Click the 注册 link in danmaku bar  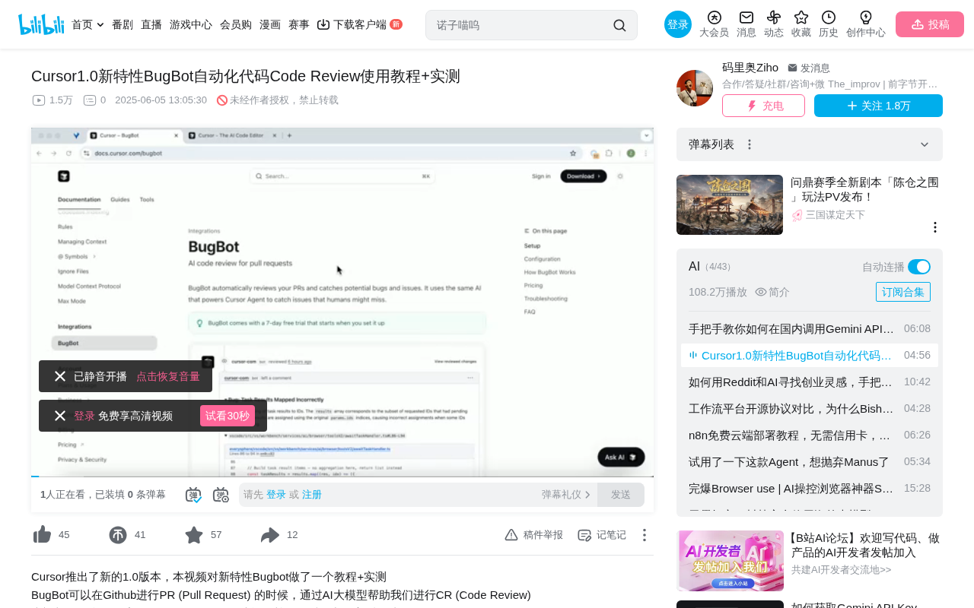312,495
